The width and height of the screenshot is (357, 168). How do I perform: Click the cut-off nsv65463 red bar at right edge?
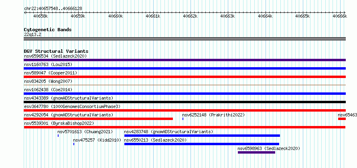342,119
